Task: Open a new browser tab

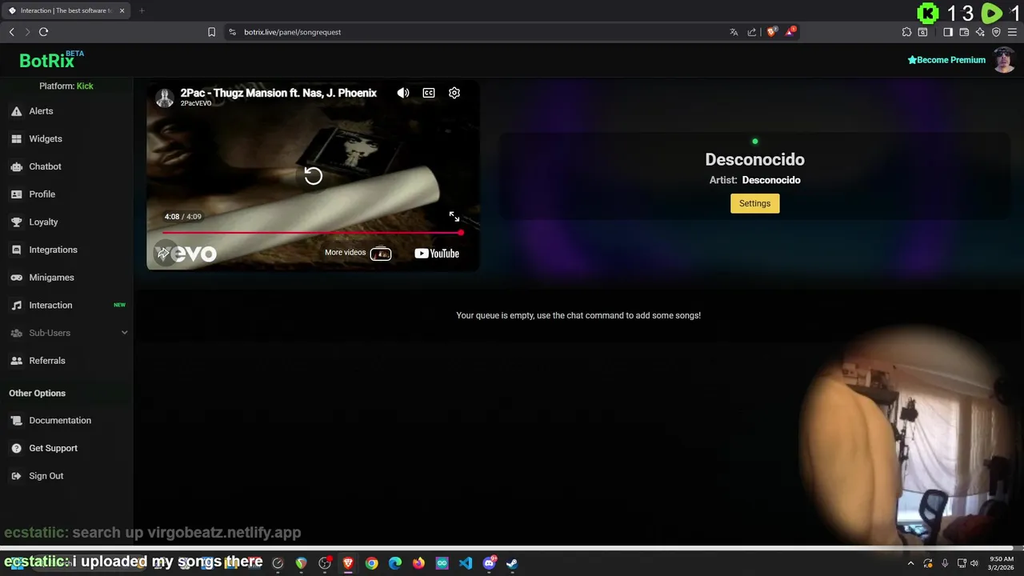Action: click(142, 10)
